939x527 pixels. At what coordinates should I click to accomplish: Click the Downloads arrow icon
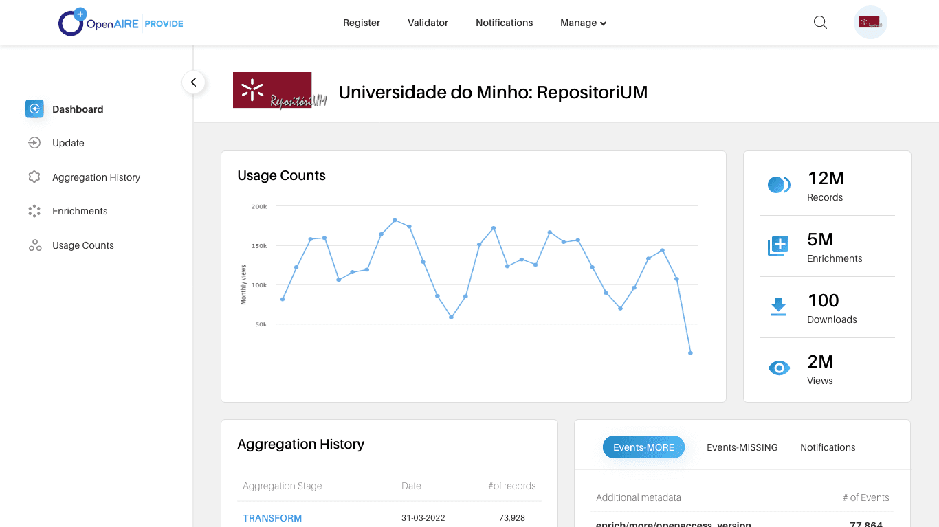[778, 307]
